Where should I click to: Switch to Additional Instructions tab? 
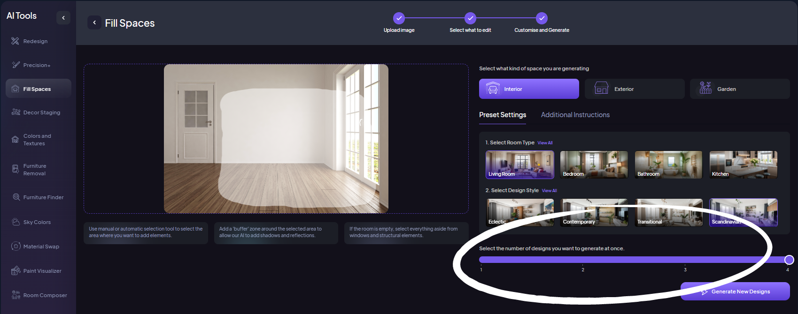[x=575, y=115]
